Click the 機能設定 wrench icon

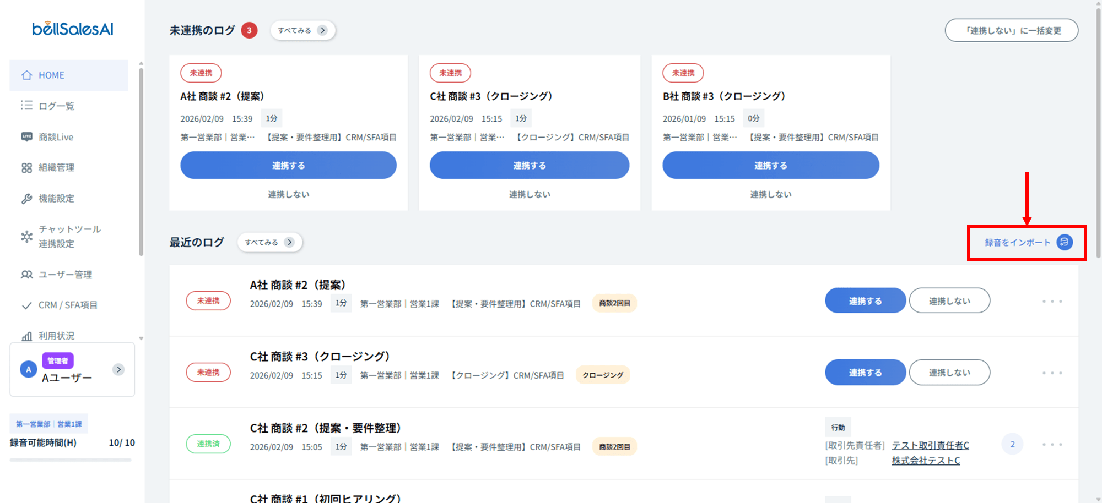pyautogui.click(x=26, y=199)
